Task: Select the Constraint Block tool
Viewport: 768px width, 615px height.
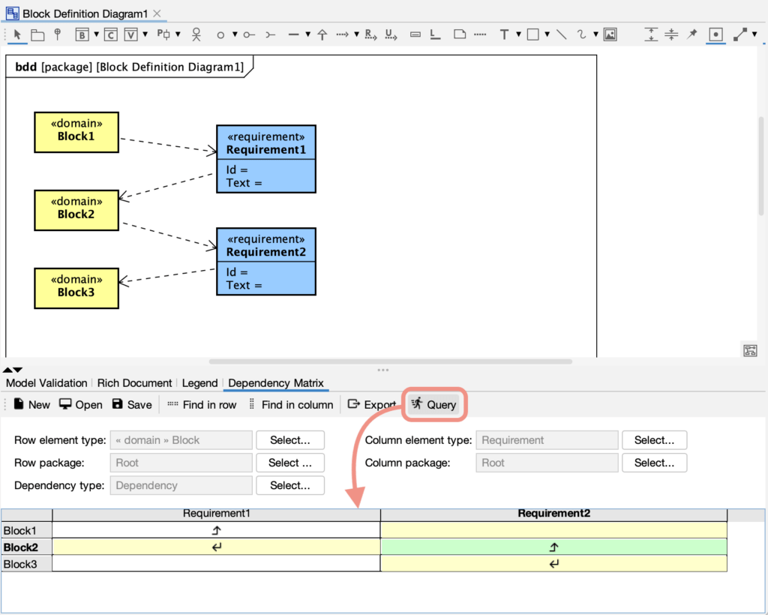Action: coord(110,34)
